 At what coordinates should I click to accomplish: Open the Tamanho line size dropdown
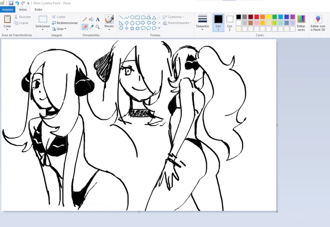point(202,23)
